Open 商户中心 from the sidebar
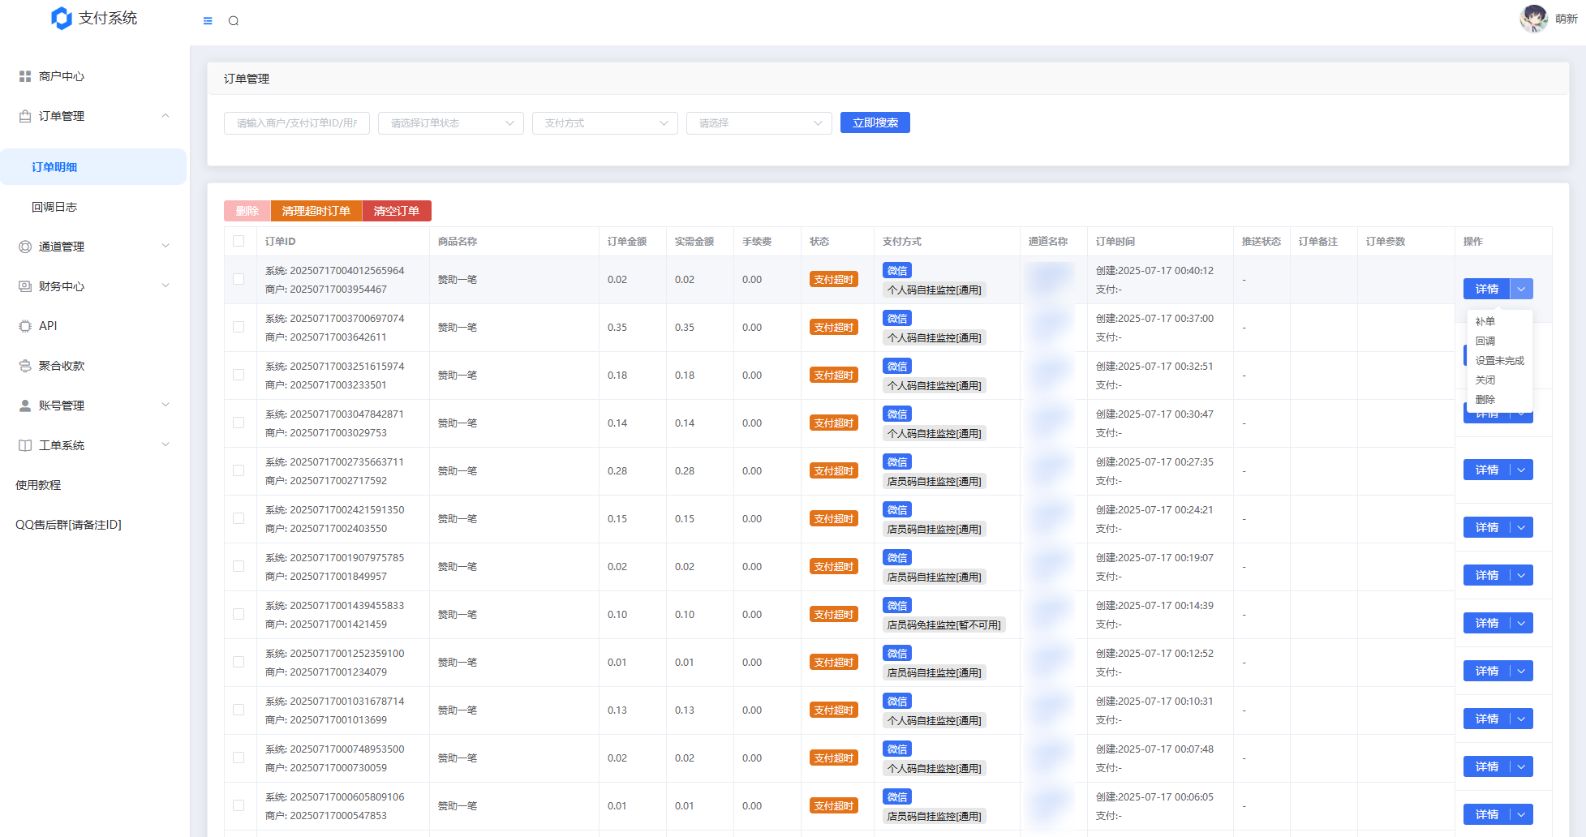 tap(62, 76)
